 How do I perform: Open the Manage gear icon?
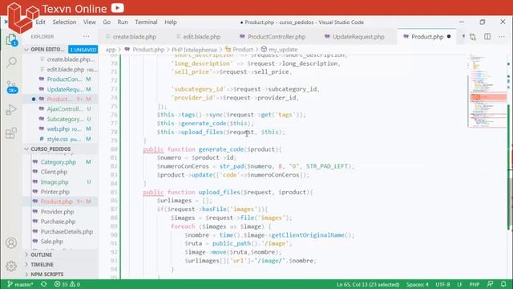[11, 266]
